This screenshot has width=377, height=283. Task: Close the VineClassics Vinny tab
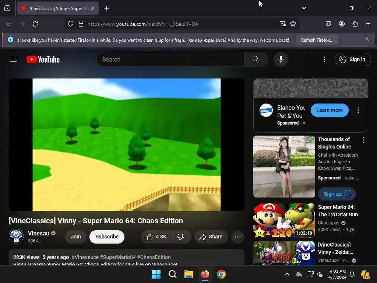coord(93,8)
